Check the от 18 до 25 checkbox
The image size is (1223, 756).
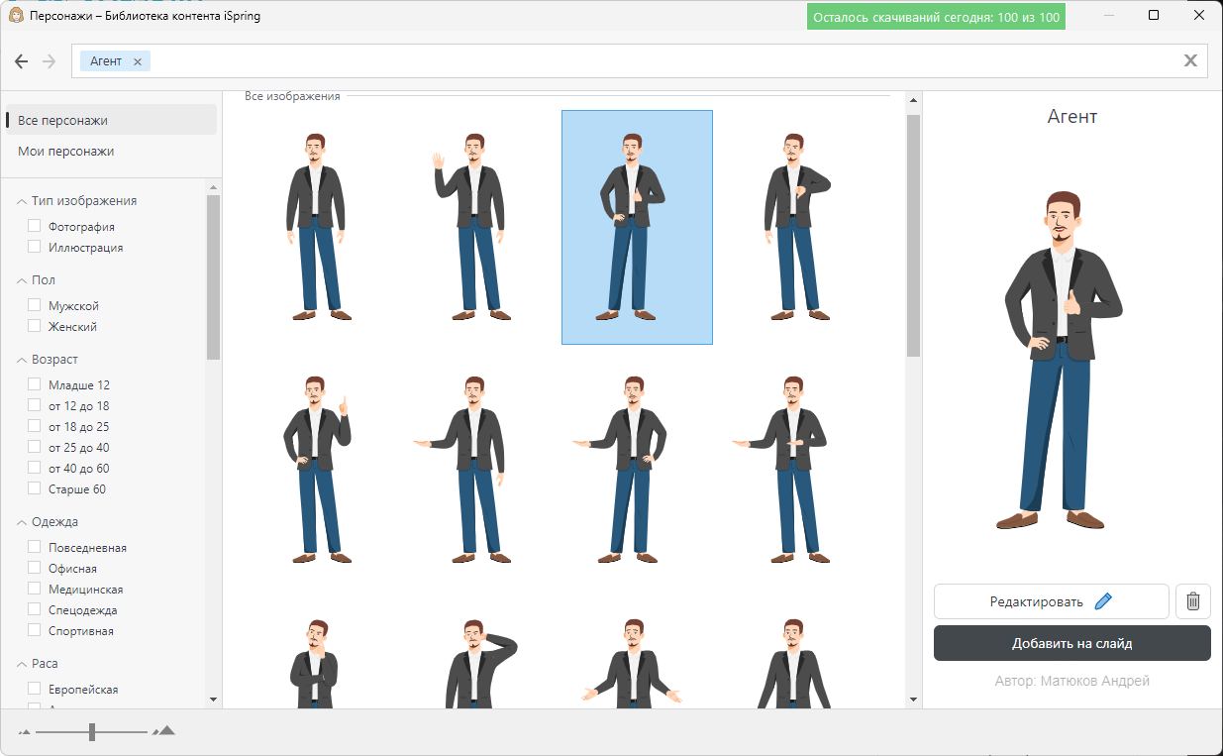35,426
